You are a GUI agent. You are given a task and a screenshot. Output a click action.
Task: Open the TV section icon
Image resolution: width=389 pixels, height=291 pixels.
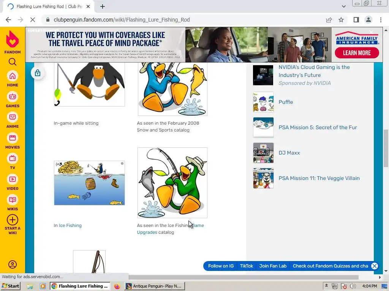(x=13, y=159)
